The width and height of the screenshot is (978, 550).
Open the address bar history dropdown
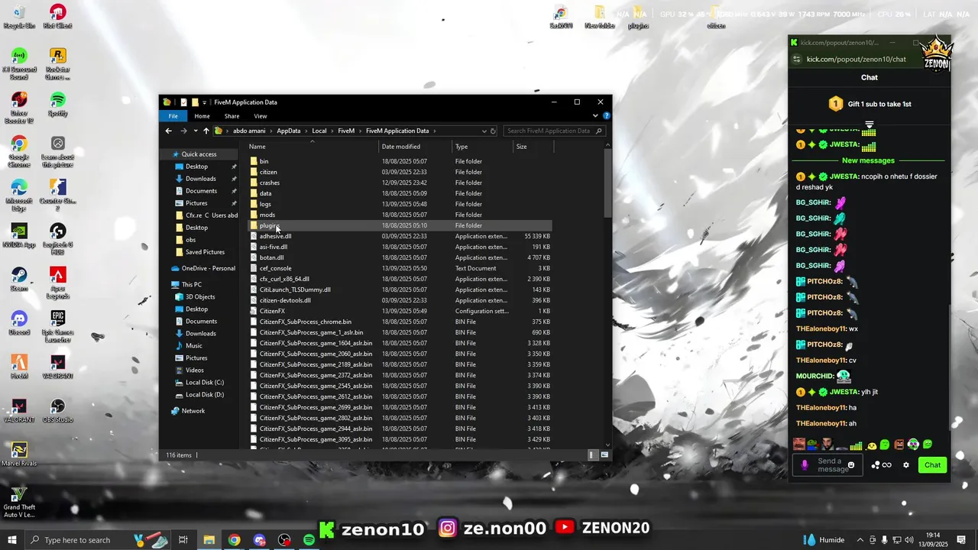[x=484, y=131]
